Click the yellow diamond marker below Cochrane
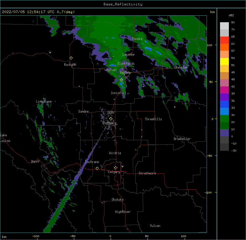The height and width of the screenshot is (240, 246). click(97, 168)
